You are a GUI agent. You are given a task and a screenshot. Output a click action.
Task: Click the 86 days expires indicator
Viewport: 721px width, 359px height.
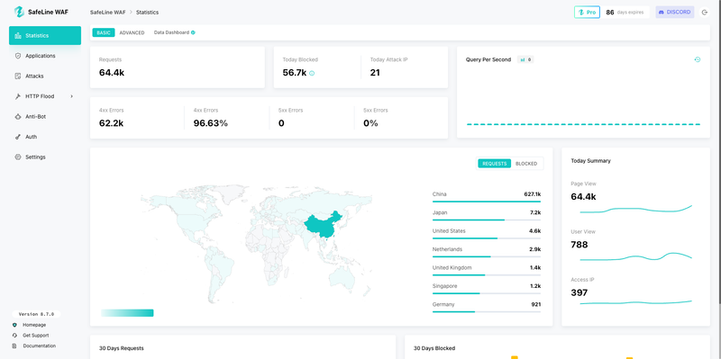coord(625,13)
